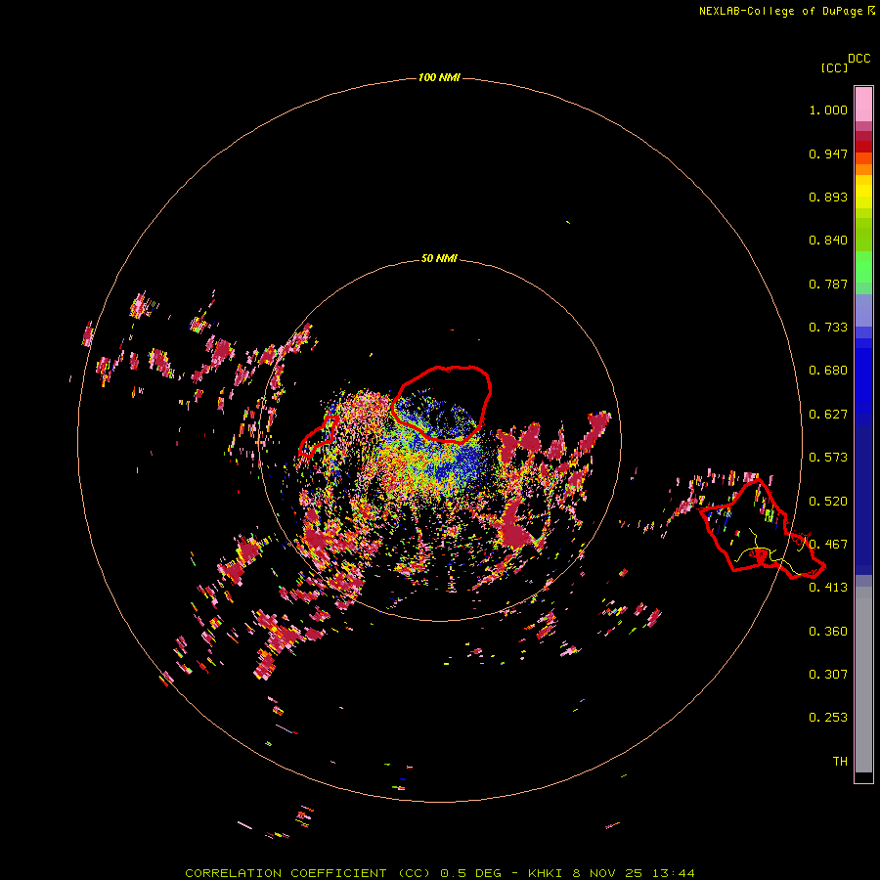Click the 0.947 legend value

[828, 154]
